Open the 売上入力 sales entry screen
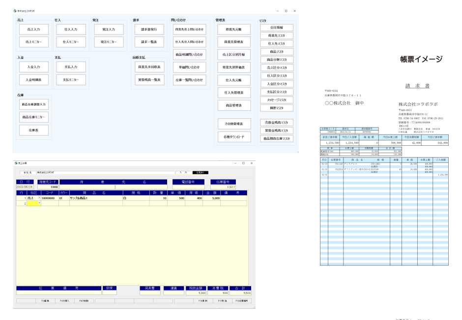 tap(34, 29)
